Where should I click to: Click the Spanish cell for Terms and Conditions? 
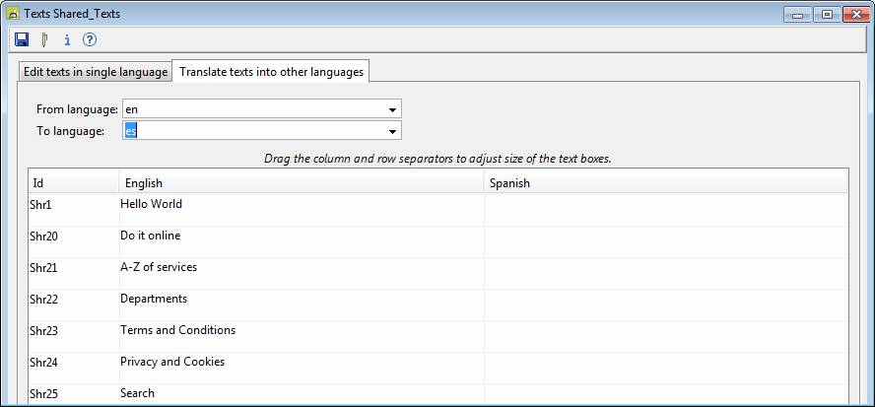coord(665,336)
